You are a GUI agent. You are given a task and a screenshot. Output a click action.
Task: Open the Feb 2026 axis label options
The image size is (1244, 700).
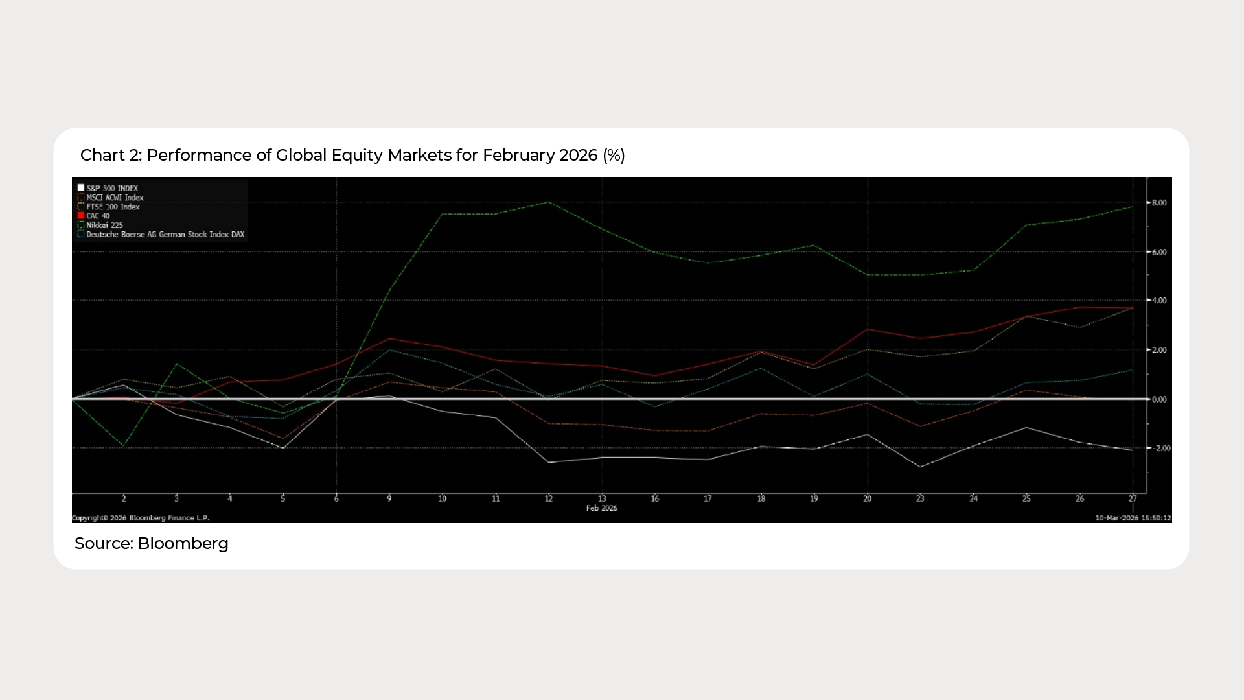coord(601,508)
